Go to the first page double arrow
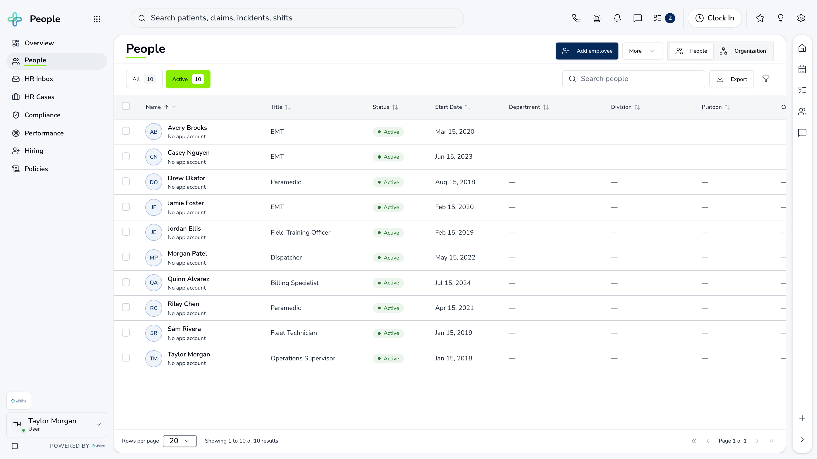Image resolution: width=817 pixels, height=459 pixels. coord(694,441)
